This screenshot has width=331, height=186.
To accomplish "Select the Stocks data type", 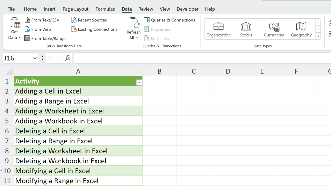I will point(246,29).
